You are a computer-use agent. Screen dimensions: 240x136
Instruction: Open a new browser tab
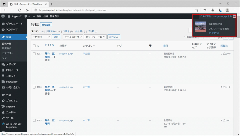pyautogui.click(x=52, y=4)
